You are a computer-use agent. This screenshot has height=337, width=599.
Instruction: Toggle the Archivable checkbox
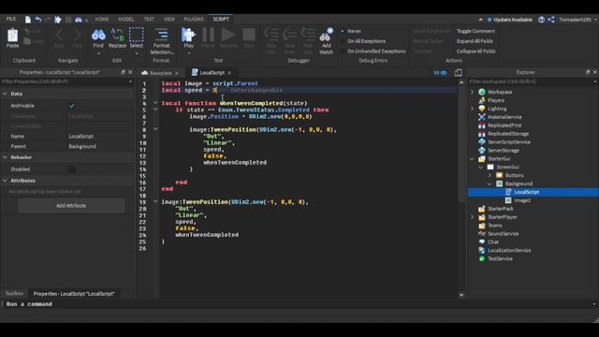pyautogui.click(x=72, y=106)
